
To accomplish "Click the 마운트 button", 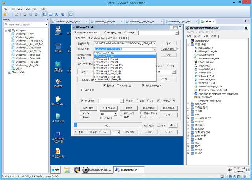I will pos(129,108).
